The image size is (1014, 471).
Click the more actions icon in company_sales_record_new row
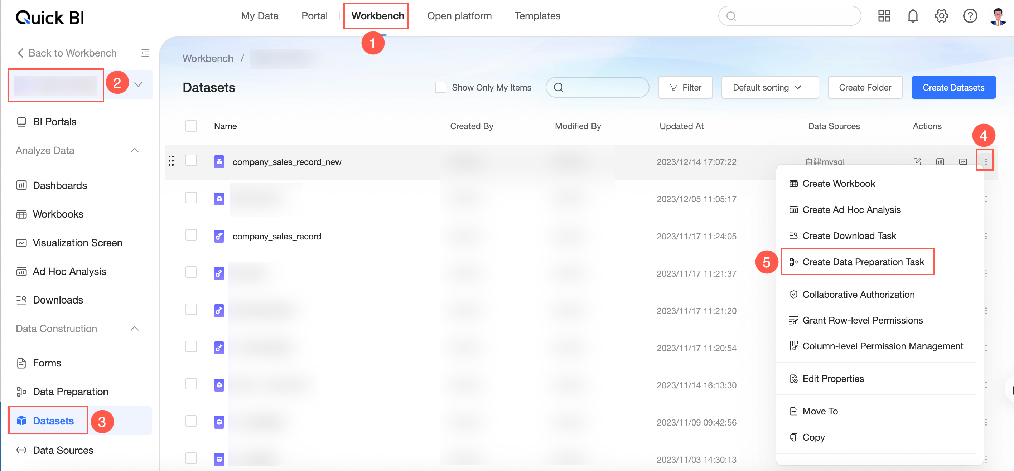click(x=985, y=162)
